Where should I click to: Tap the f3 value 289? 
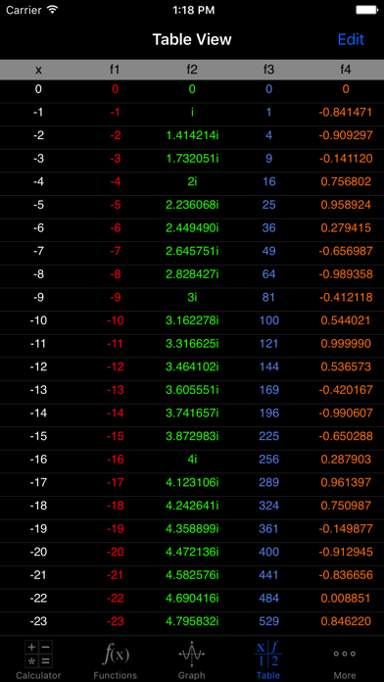tap(268, 482)
